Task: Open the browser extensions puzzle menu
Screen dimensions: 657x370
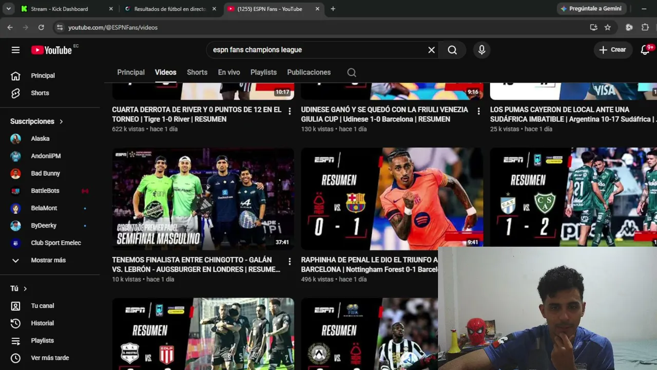Action: 645,27
